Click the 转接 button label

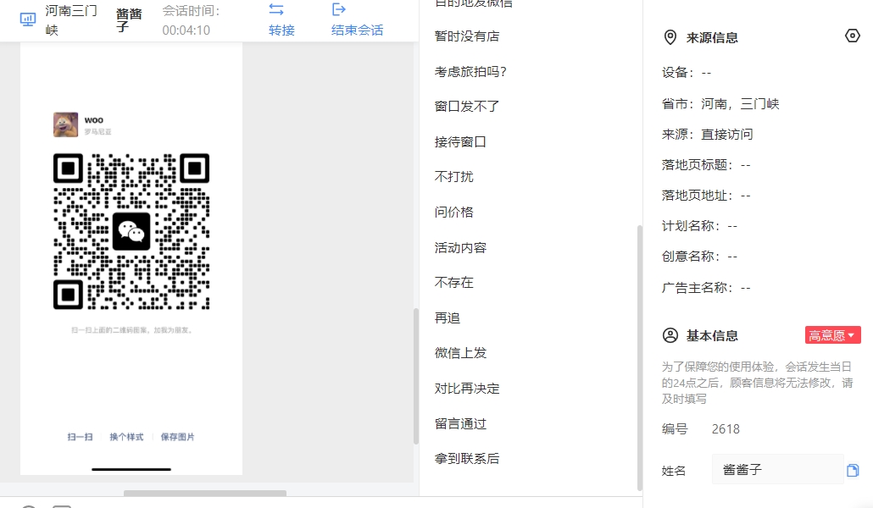(x=281, y=30)
